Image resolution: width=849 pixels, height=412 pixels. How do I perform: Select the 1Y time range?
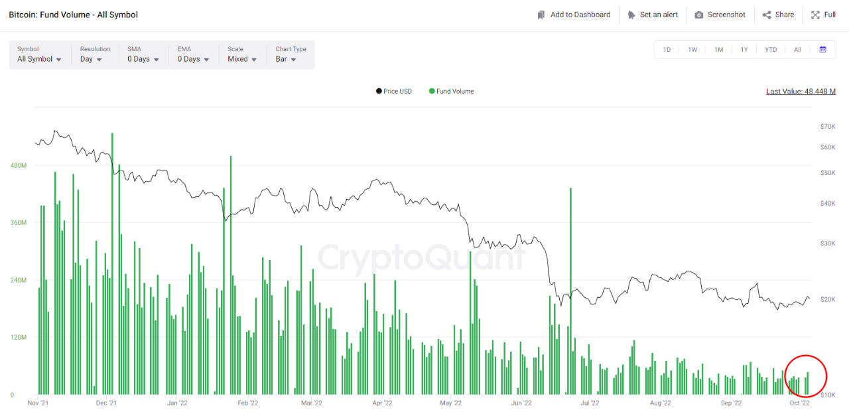744,50
